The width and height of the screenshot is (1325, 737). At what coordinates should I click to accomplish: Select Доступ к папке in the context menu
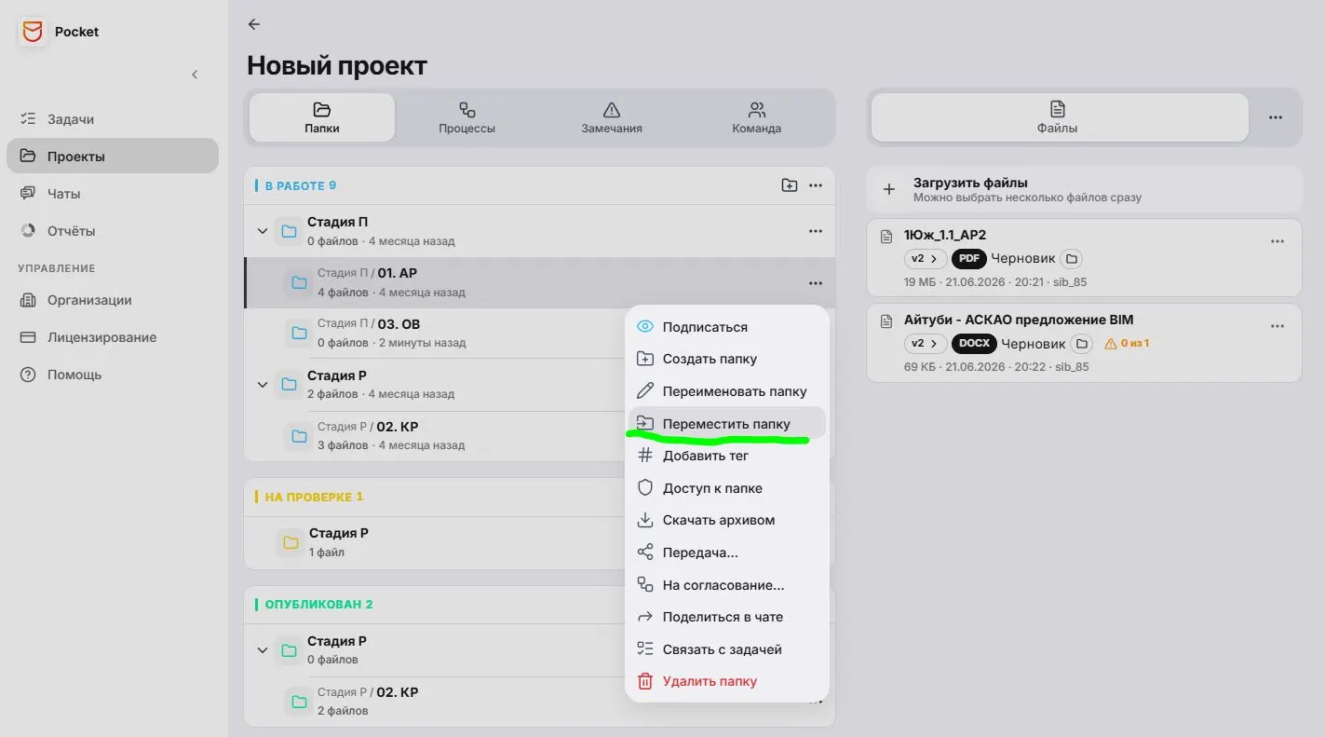pyautogui.click(x=726, y=488)
